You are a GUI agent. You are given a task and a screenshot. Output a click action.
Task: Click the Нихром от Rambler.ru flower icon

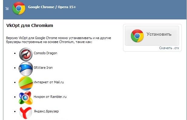click(25, 98)
